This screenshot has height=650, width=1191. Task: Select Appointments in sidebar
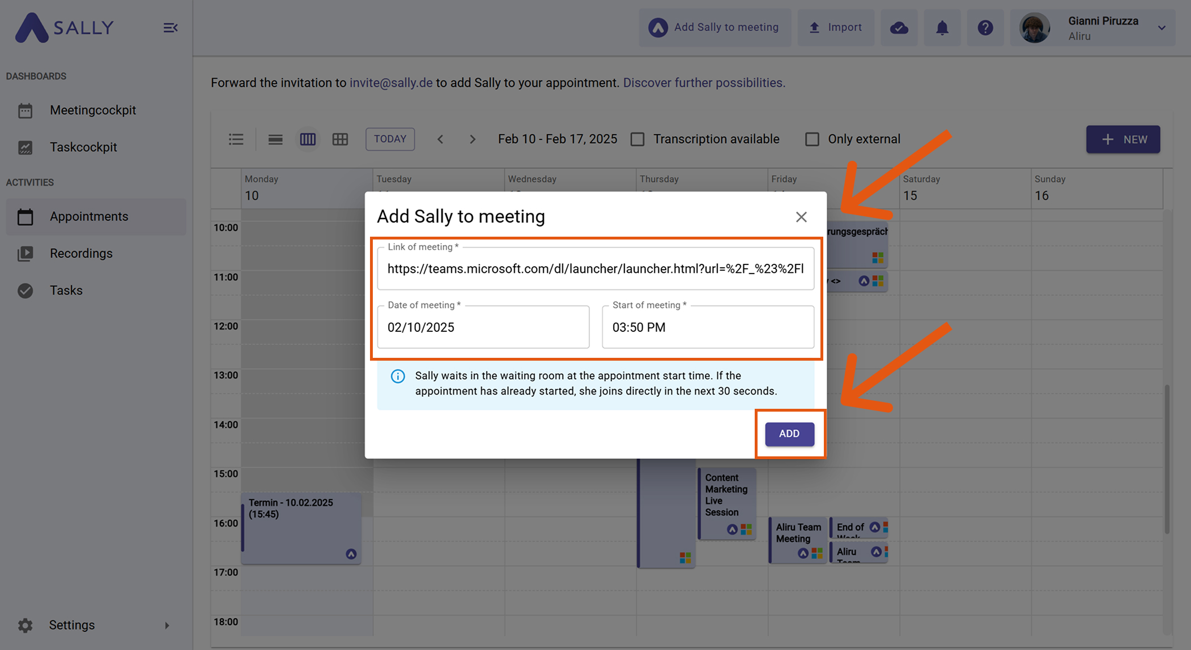coord(96,216)
